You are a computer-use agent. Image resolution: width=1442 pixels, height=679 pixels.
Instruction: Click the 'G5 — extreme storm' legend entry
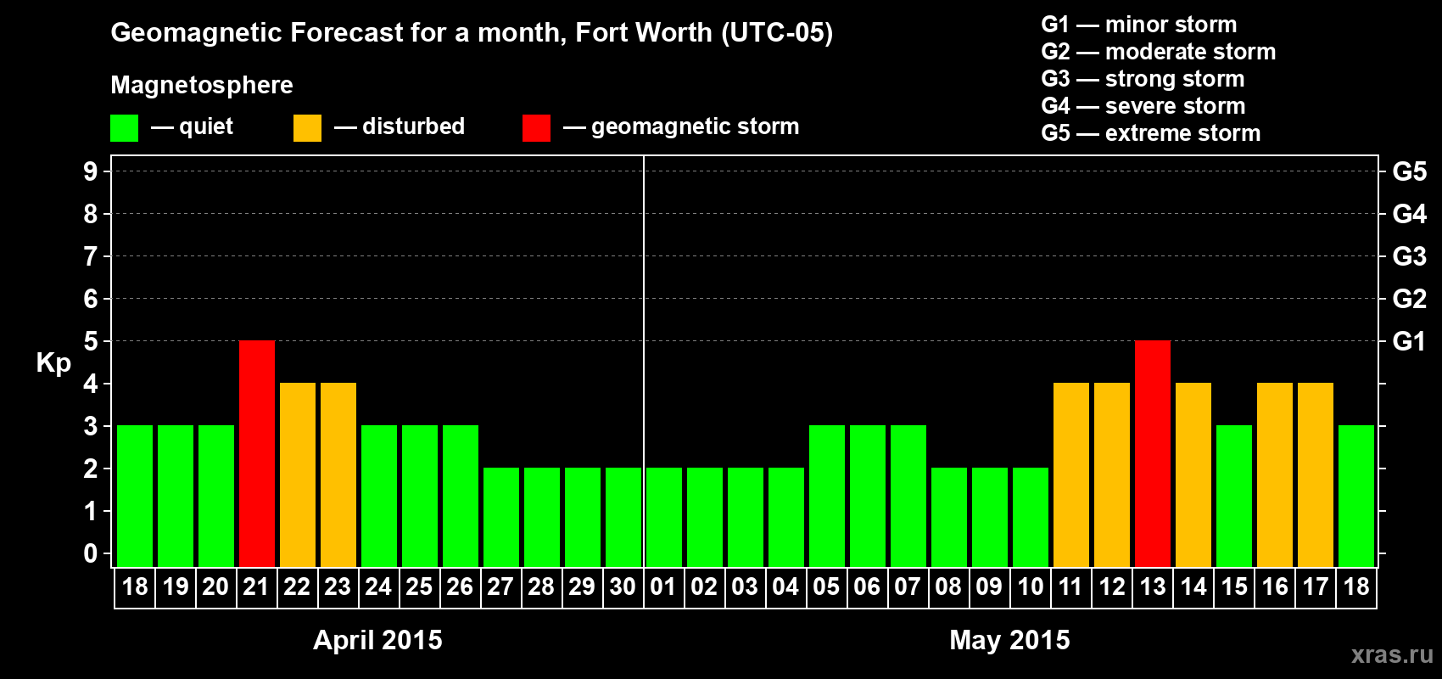pyautogui.click(x=1151, y=133)
